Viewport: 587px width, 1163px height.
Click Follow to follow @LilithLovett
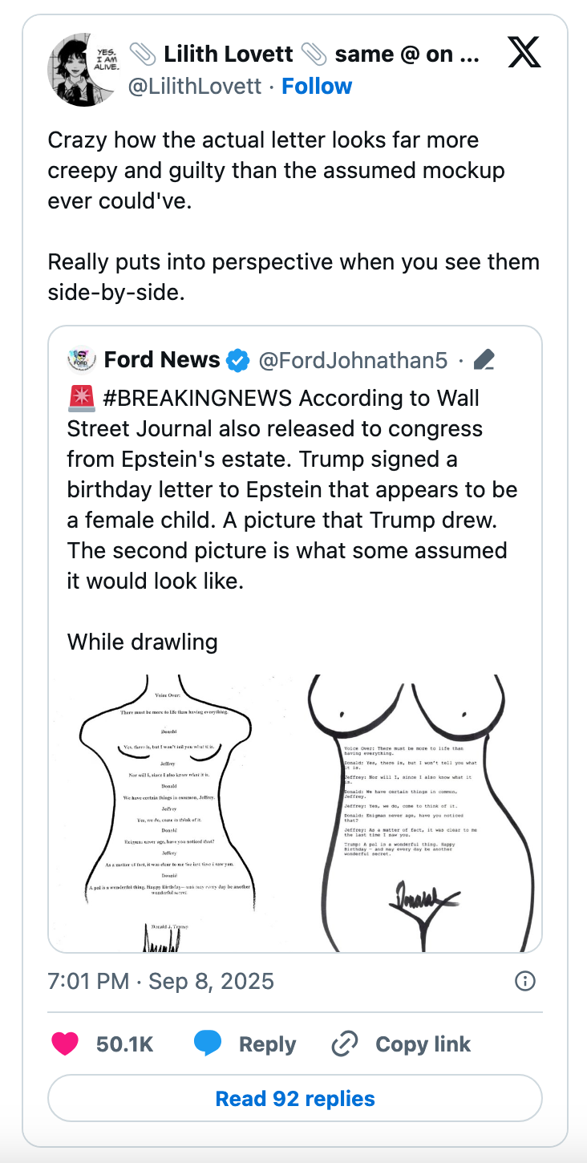coord(317,86)
